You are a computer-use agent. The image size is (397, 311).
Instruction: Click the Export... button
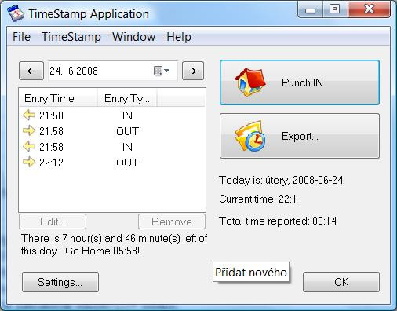point(300,136)
